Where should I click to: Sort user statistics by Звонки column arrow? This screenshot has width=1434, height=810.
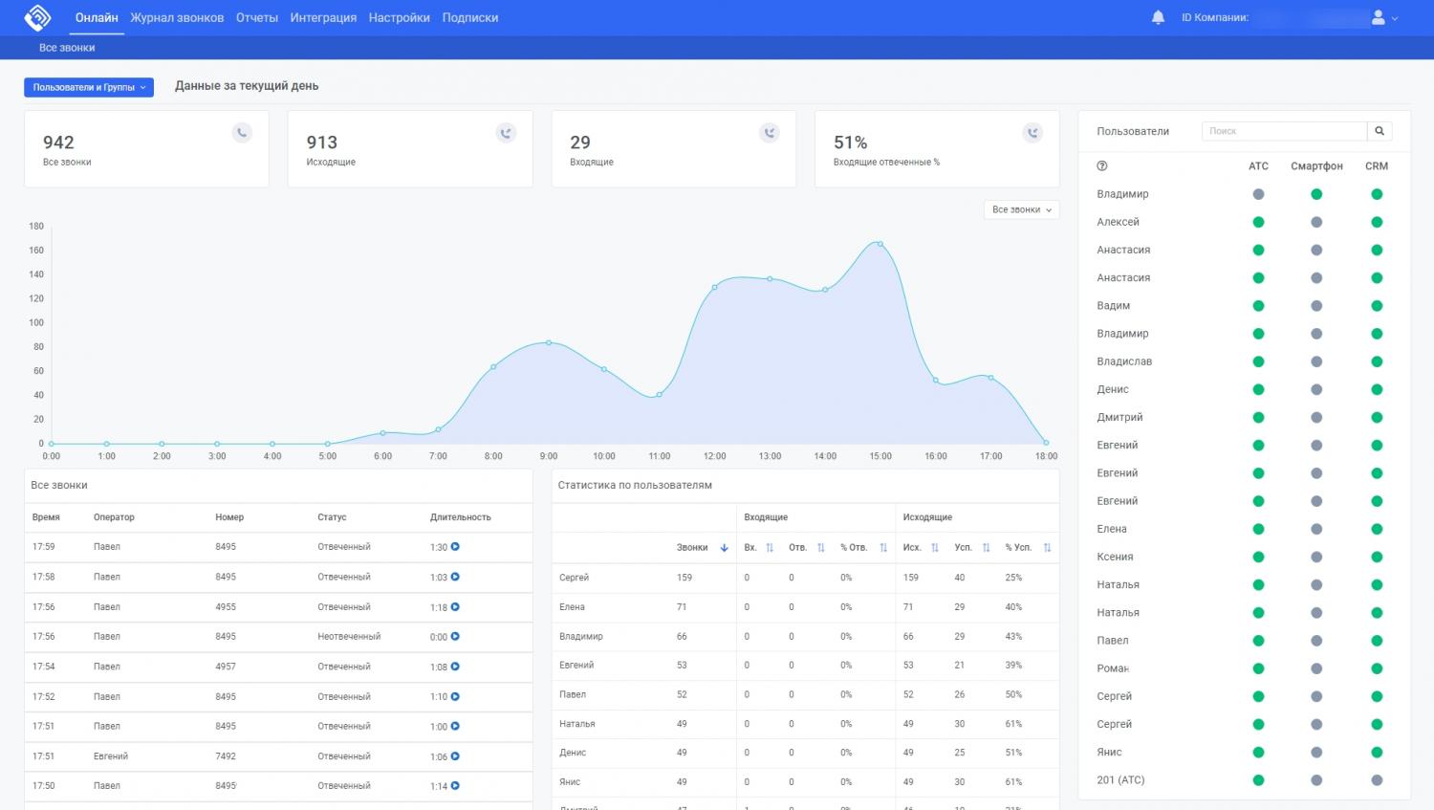pos(724,548)
